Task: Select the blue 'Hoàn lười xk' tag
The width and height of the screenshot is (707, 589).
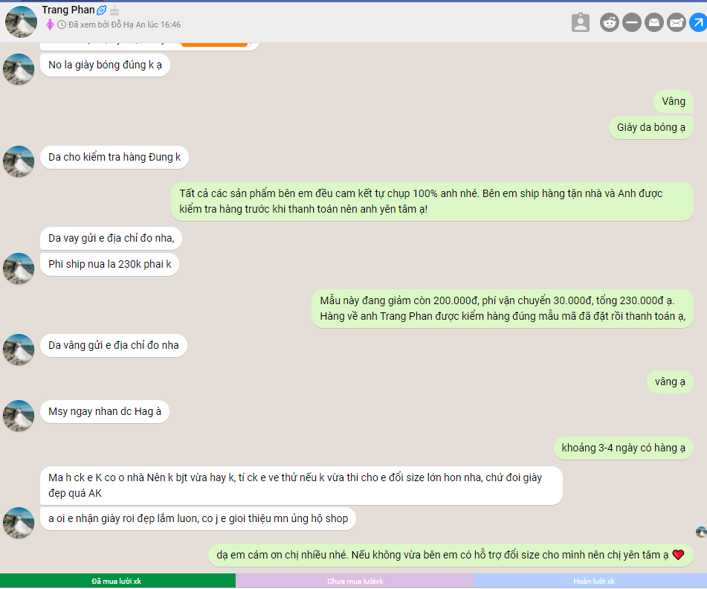Action: click(x=590, y=581)
